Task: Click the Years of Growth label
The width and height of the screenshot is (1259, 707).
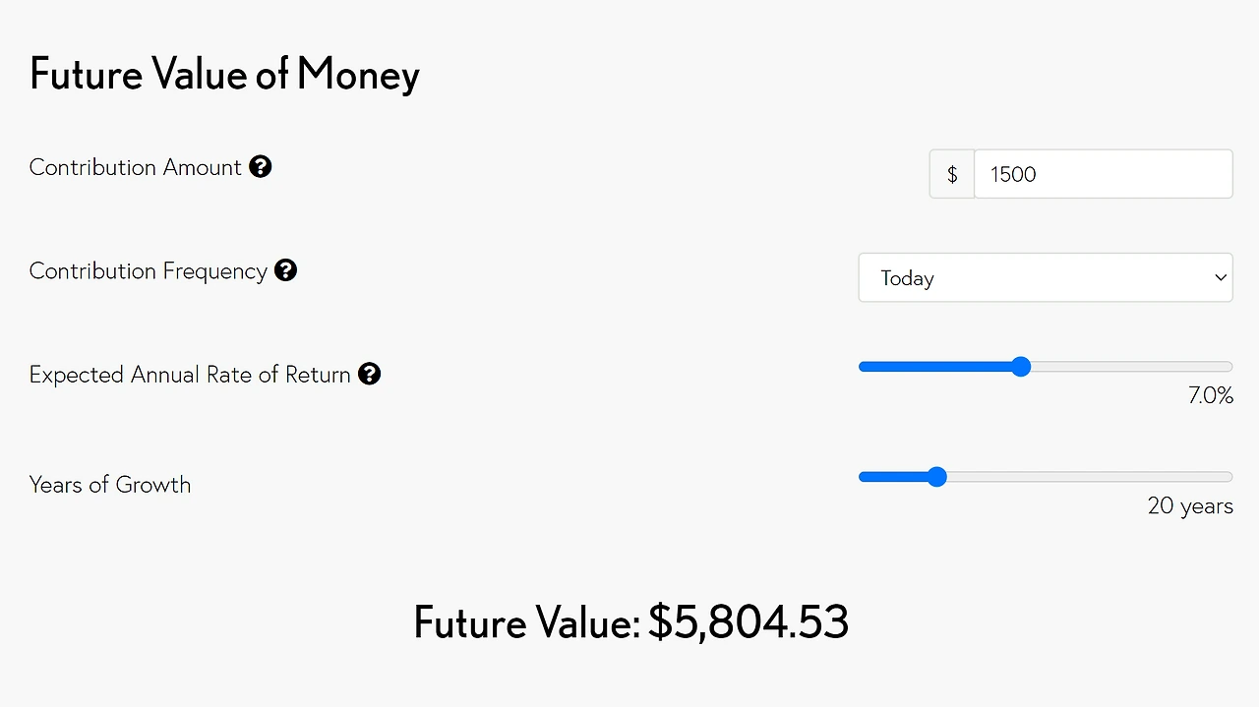Action: (x=110, y=485)
